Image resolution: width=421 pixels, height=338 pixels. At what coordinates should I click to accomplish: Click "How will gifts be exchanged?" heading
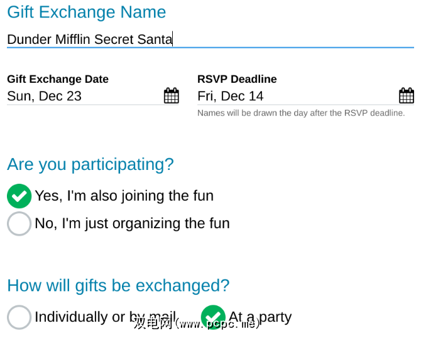point(118,285)
